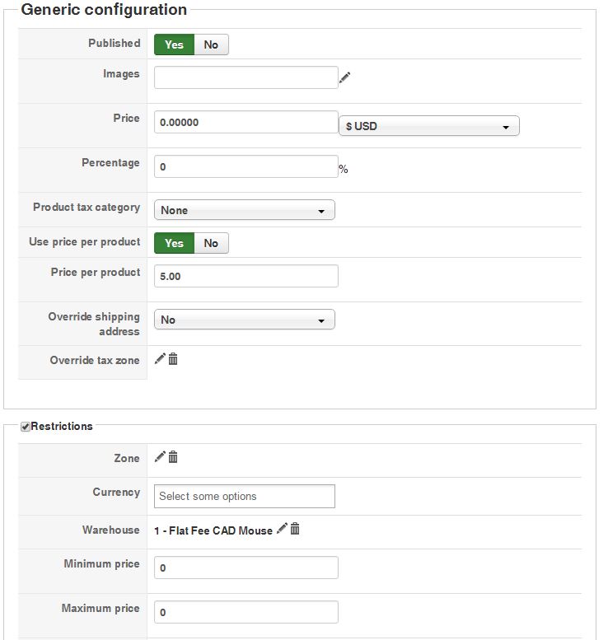This screenshot has width=608, height=640.
Task: Delete the Override tax zone entry
Action: click(173, 359)
